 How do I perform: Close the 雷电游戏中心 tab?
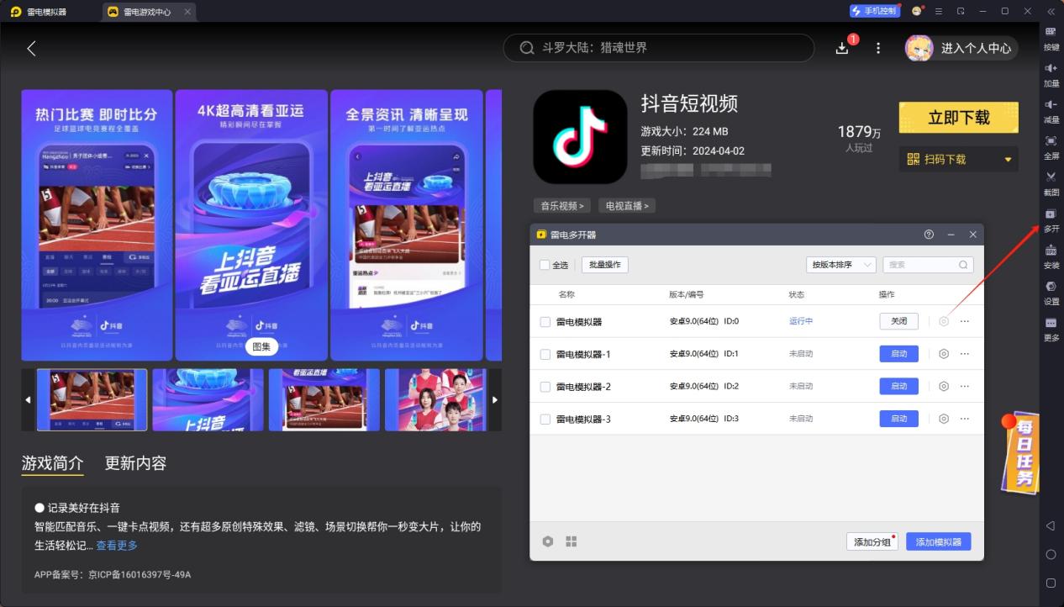(187, 12)
